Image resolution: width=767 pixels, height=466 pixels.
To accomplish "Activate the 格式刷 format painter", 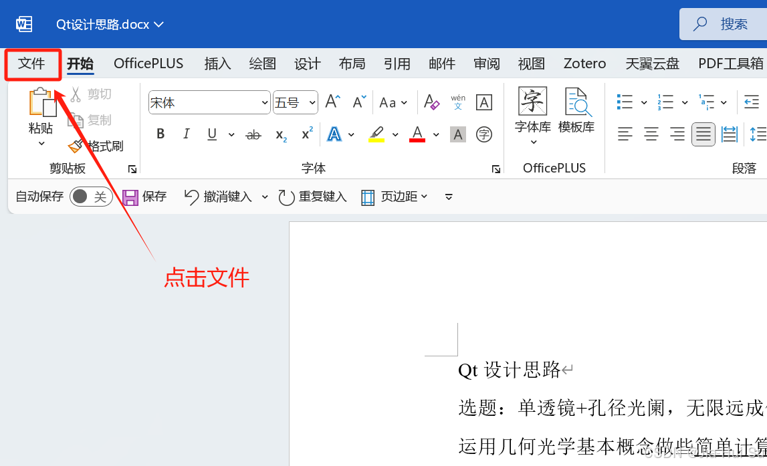I will pos(96,146).
